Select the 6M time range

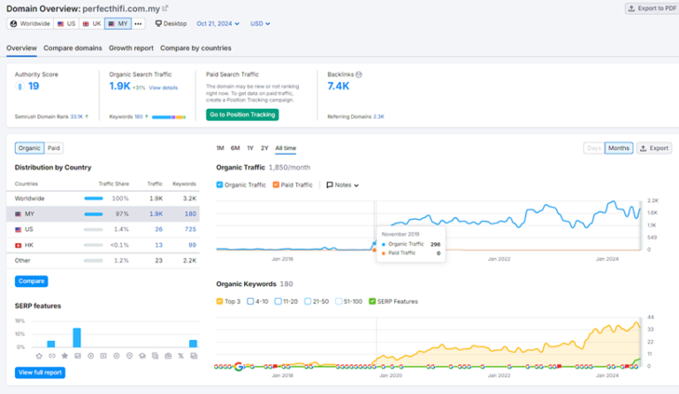(x=235, y=148)
